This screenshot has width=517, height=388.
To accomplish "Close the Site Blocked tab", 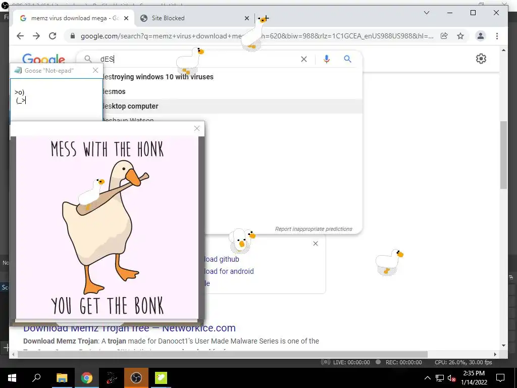I will (246, 18).
